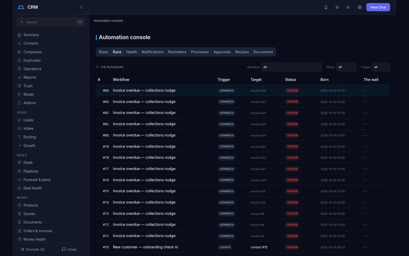409x256 pixels.
Task: Open Contacts person icon
Action: (19, 43)
